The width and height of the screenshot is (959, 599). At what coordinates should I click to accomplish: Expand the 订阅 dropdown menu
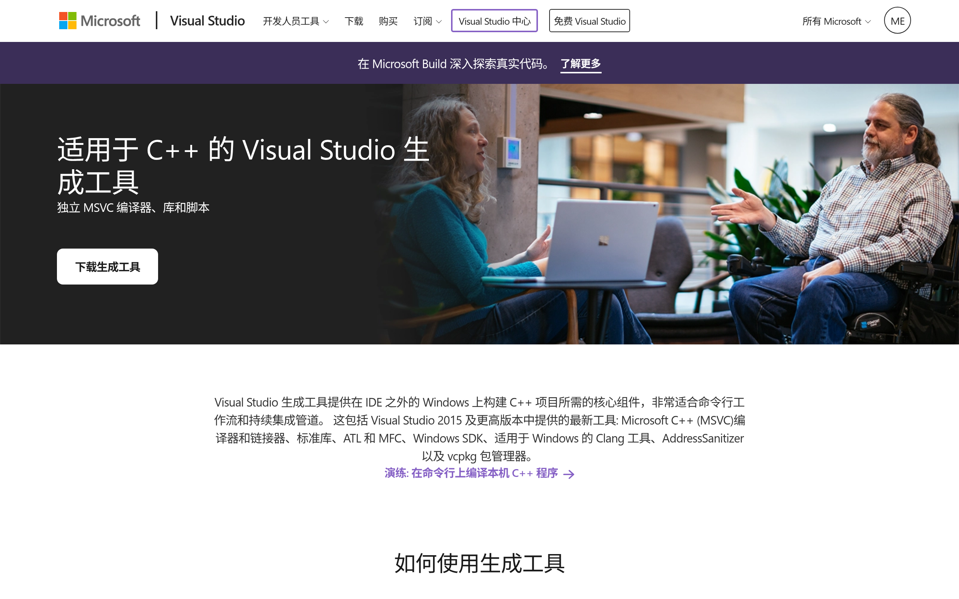[427, 21]
